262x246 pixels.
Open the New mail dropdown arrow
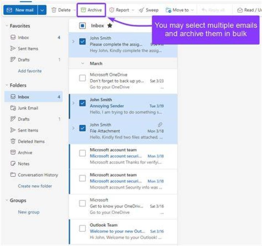[x=42, y=10]
